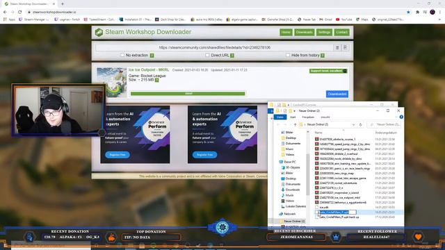The image size is (445, 250).
Task: Close the Steam Workshop Downloader browser tab
Action: coord(54,4)
